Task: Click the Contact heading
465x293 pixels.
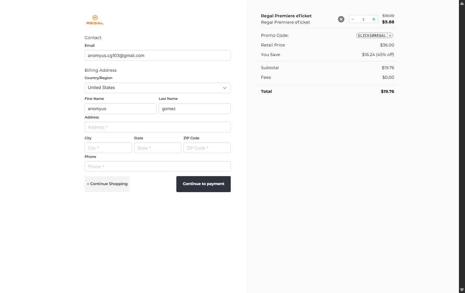Action: click(93, 38)
